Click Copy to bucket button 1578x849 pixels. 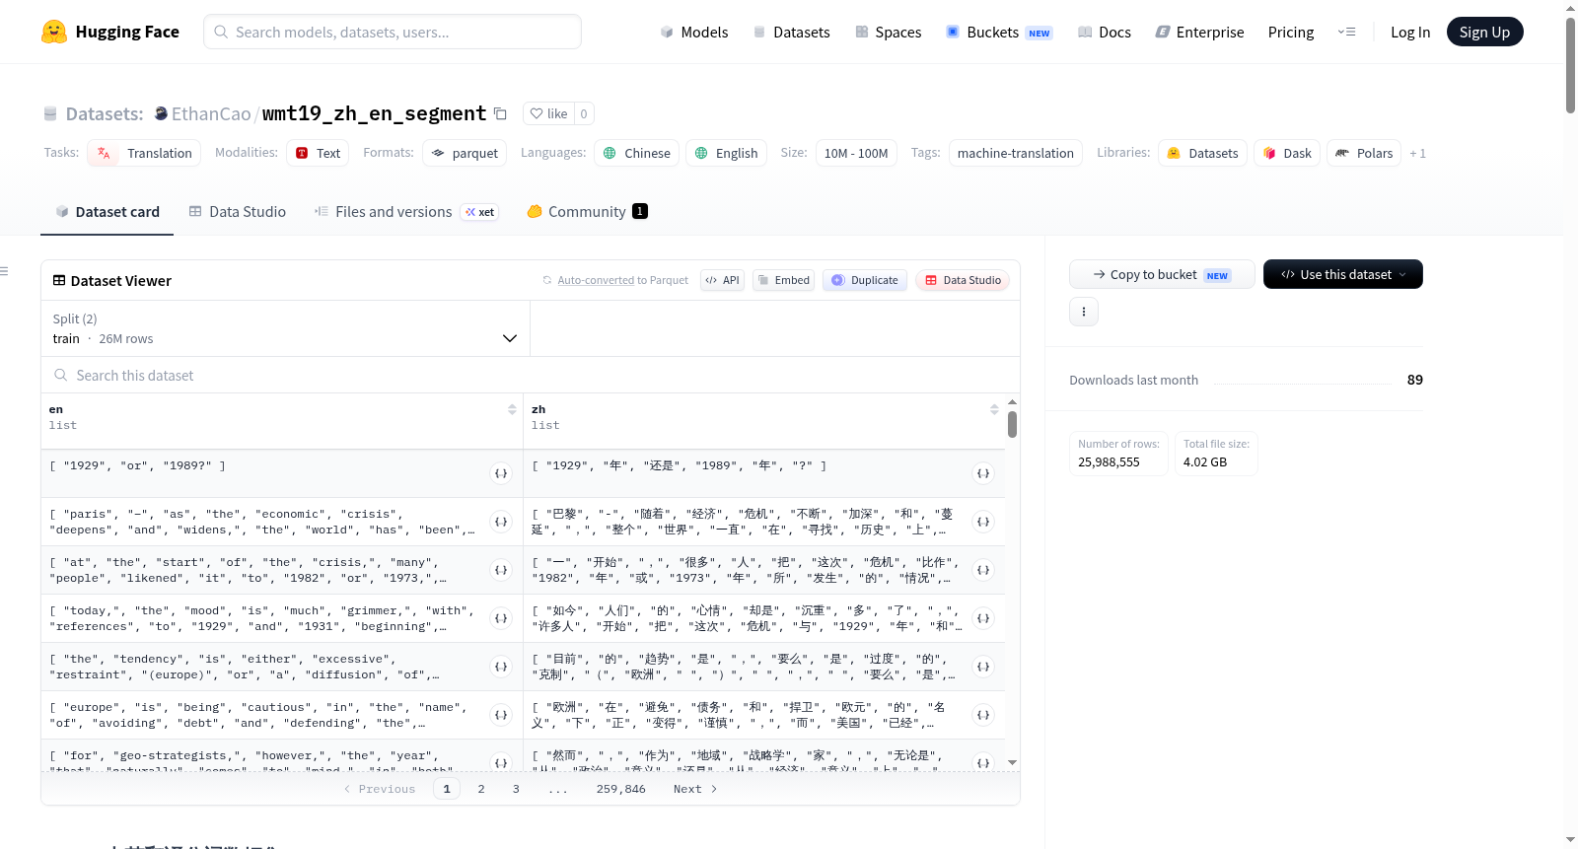point(1162,274)
